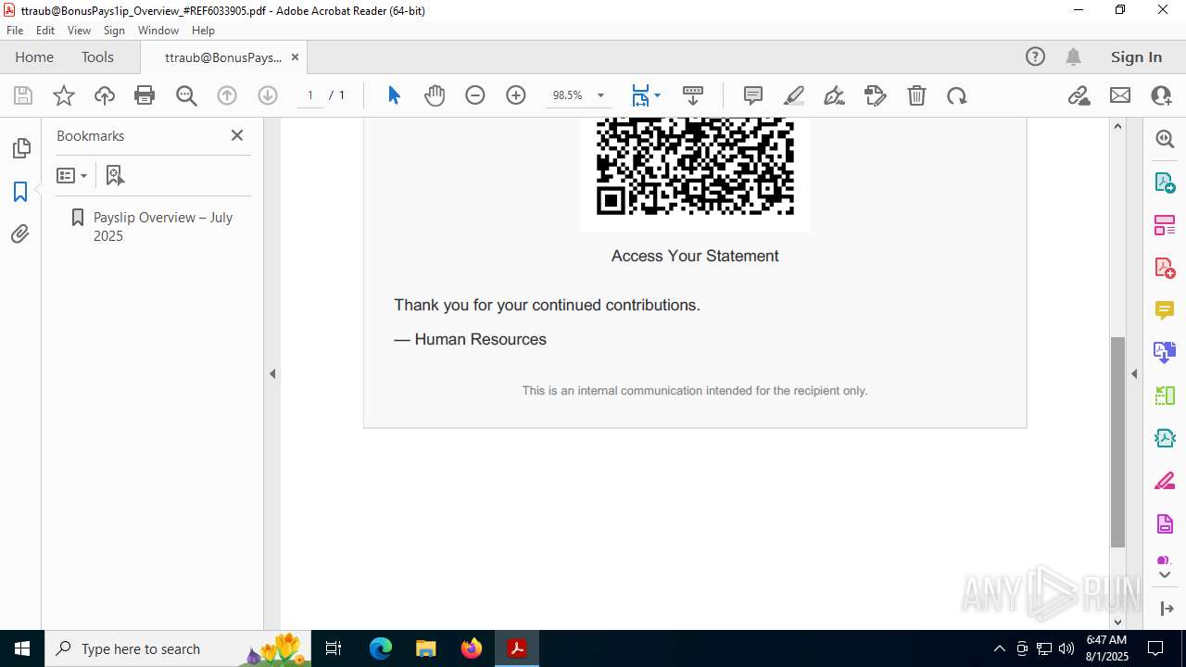Open the notifications bell
The image size is (1186, 667).
1073,57
